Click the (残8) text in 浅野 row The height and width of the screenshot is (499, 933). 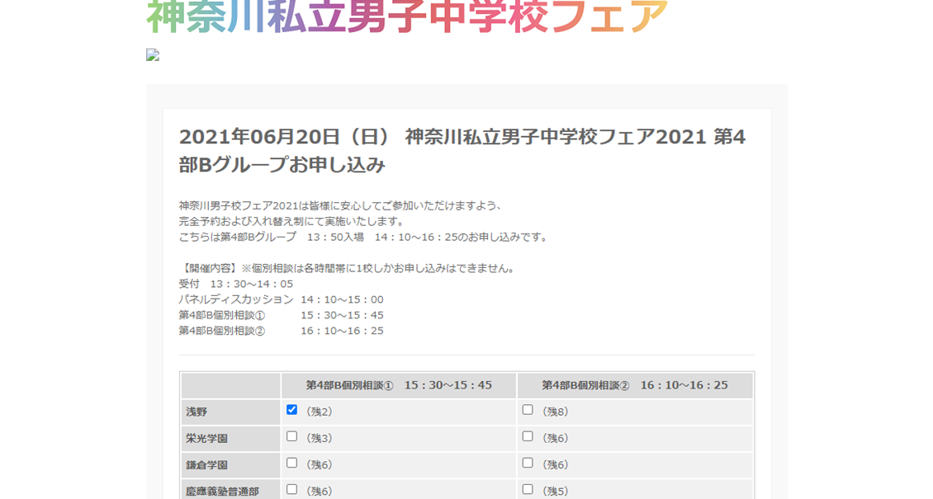554,412
